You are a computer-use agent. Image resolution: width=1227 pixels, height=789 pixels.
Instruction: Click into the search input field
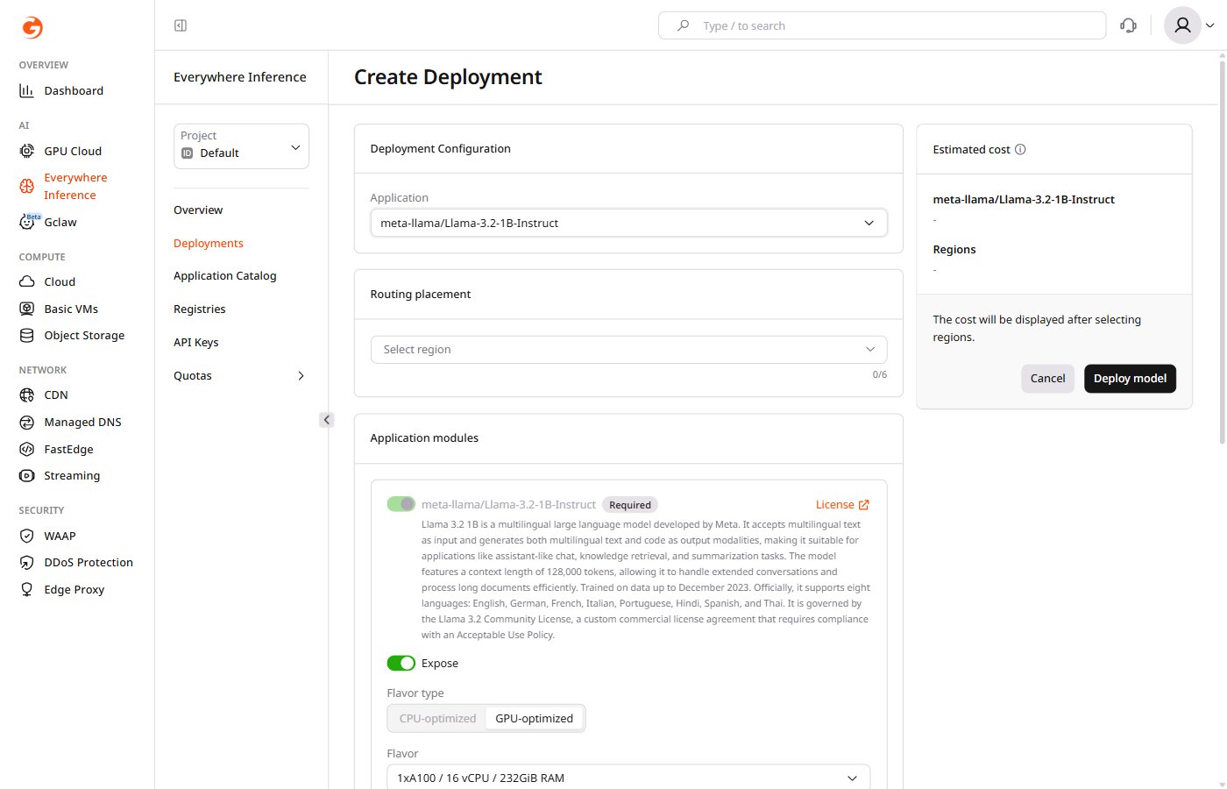click(882, 25)
